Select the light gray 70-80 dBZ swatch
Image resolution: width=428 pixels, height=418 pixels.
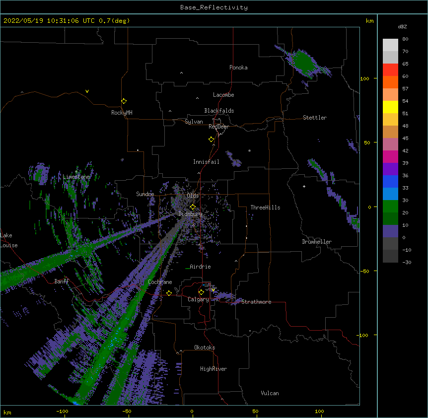tap(390, 45)
